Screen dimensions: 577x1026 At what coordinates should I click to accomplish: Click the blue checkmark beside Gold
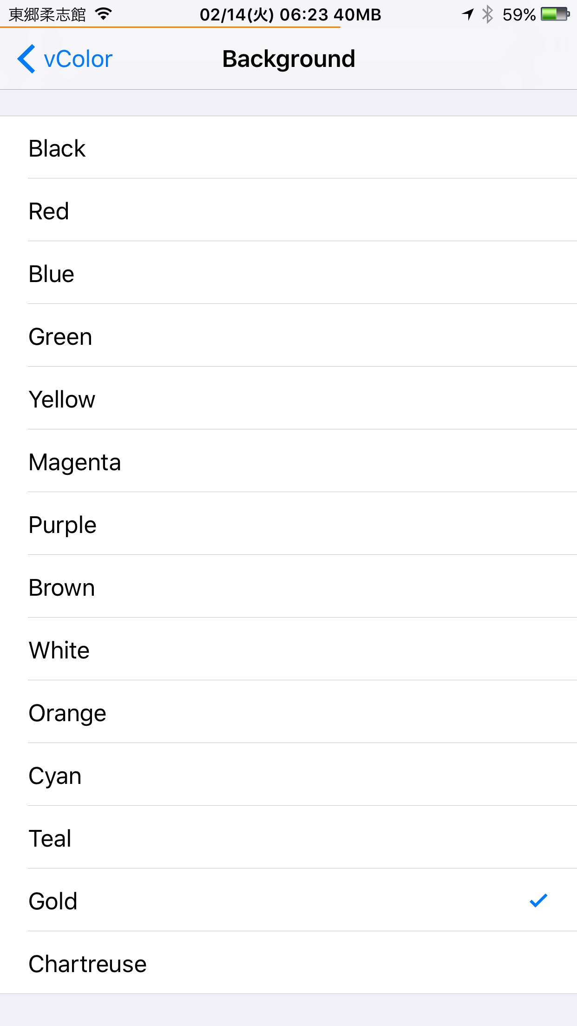tap(538, 900)
